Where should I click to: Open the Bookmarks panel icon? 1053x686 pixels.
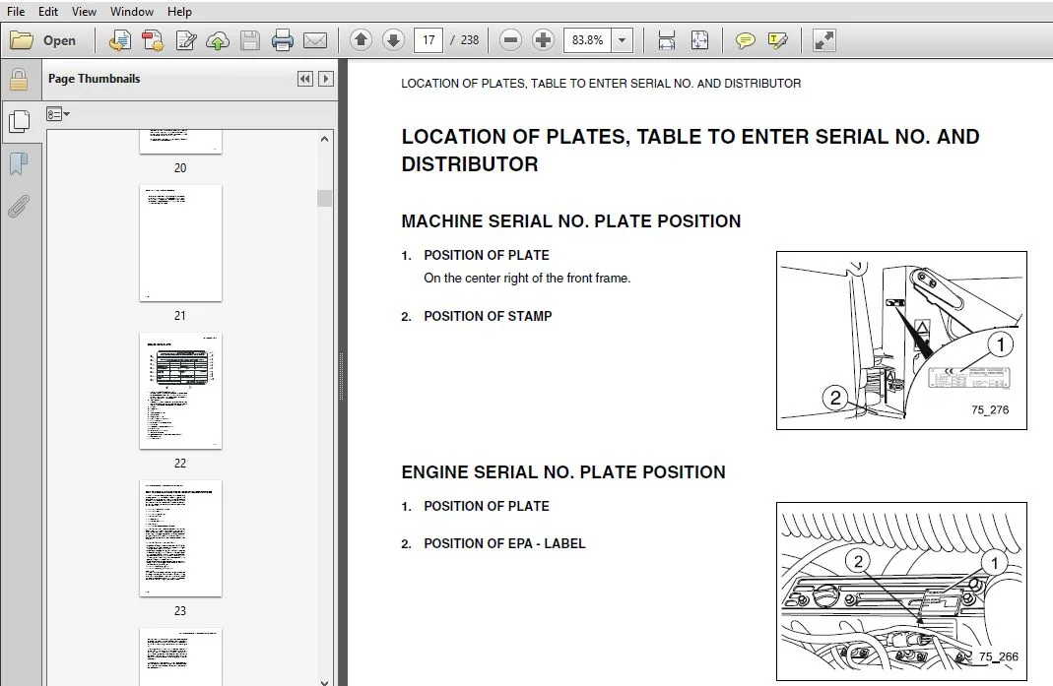19,163
